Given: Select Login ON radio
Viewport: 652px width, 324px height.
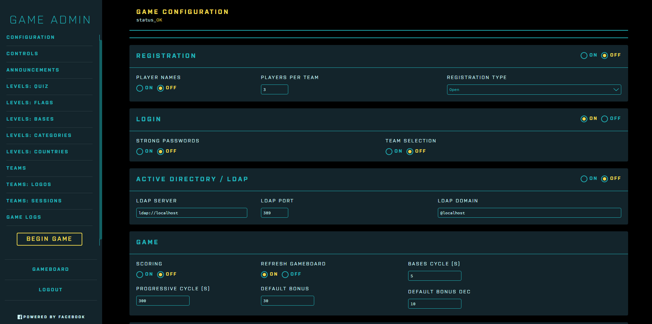Looking at the screenshot, I should pyautogui.click(x=584, y=119).
